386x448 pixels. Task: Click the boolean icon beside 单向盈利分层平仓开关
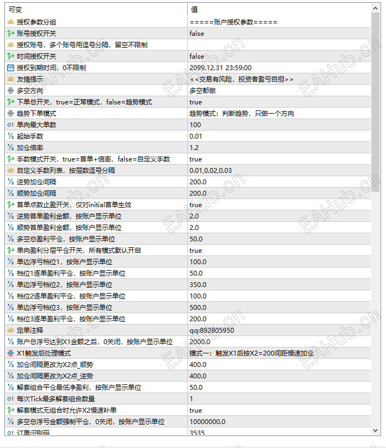click(x=10, y=250)
